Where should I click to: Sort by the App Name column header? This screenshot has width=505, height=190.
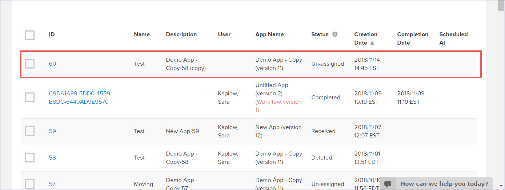click(x=269, y=34)
